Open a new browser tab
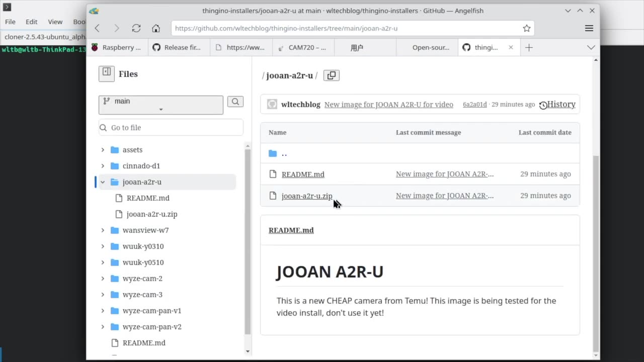This screenshot has height=362, width=644. (529, 47)
